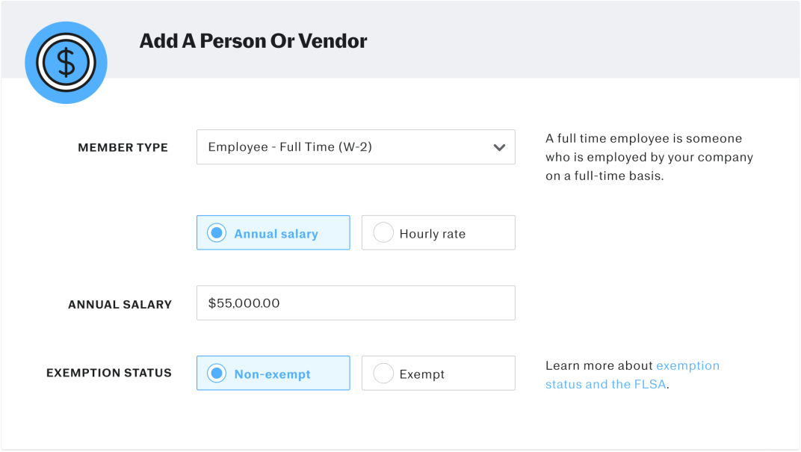
Task: Click the "Add A Person Or Vendor" title
Action: pos(253,41)
